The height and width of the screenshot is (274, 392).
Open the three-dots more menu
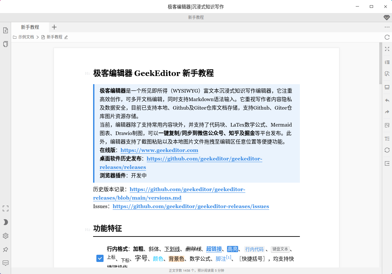coord(387,27)
